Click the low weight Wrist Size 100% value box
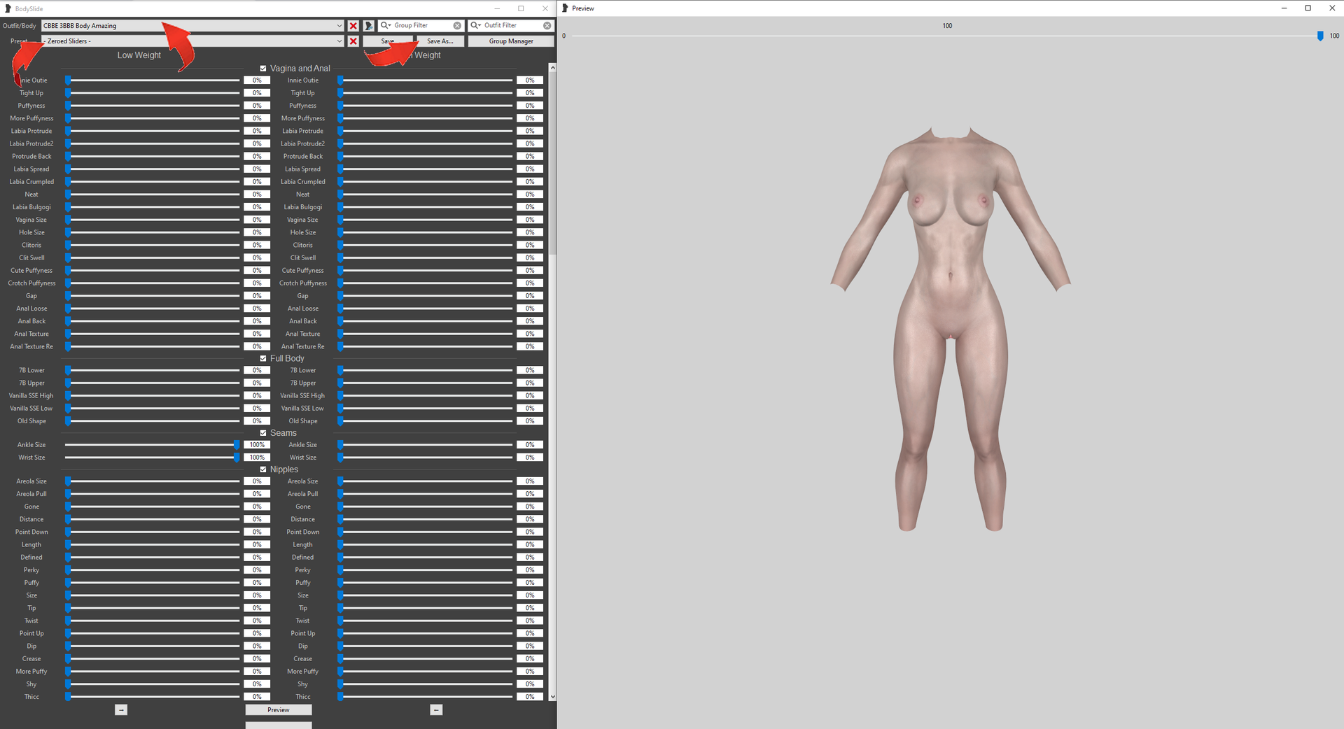This screenshot has width=1344, height=729. point(257,458)
